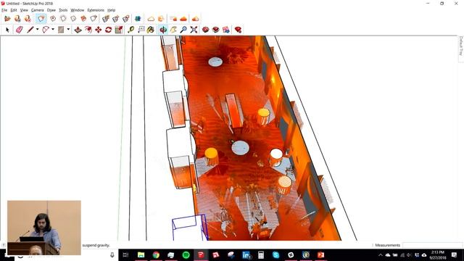Pick the Tape Measure tool
The width and height of the screenshot is (464, 261).
[x=130, y=30]
